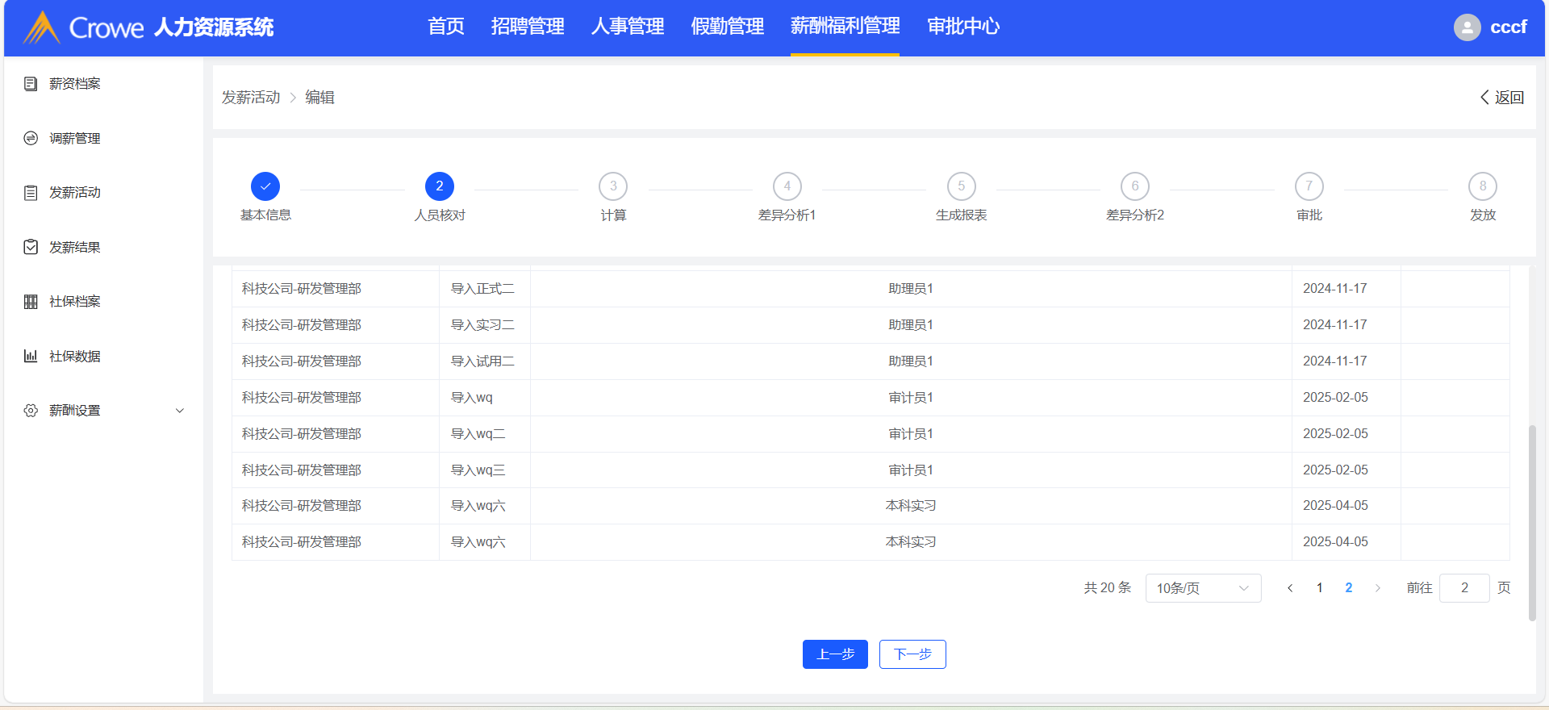1549x710 pixels.
Task: Click the 调薪管理 sidebar icon
Action: 31,139
